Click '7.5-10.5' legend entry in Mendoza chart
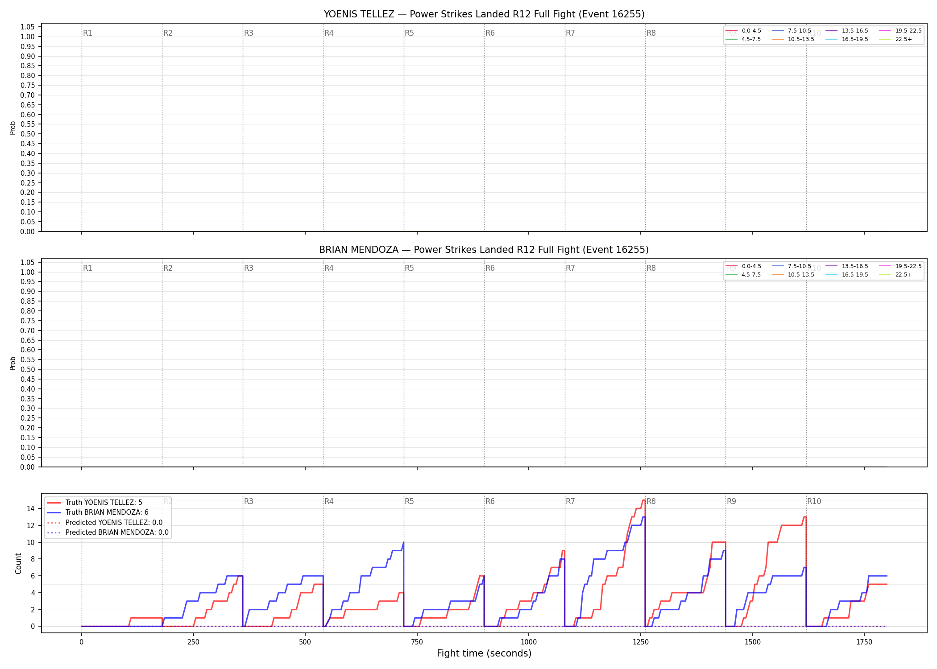The height and width of the screenshot is (669, 937). 792,266
